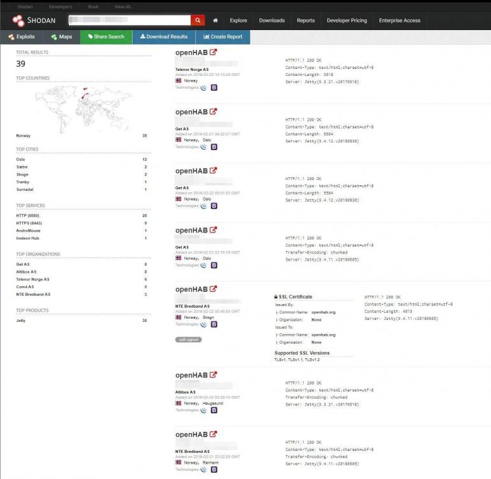Click jQuery icon in Ranheim result
Image resolution: width=491 pixels, height=479 pixels.
tap(203, 469)
